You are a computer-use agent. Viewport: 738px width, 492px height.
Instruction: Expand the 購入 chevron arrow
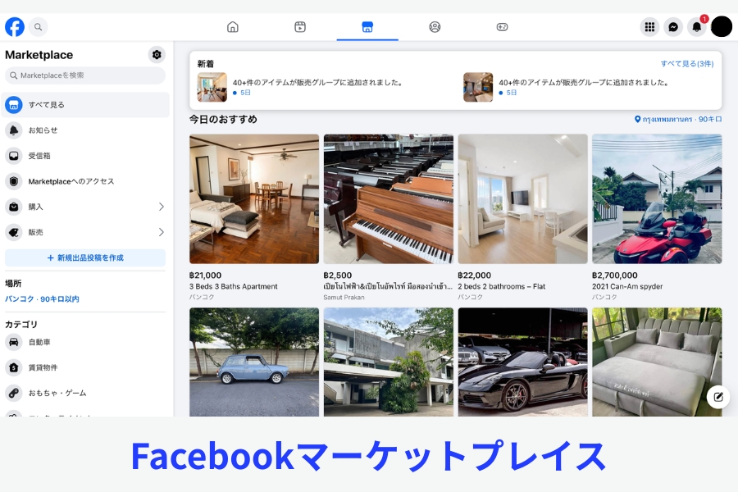(x=161, y=207)
